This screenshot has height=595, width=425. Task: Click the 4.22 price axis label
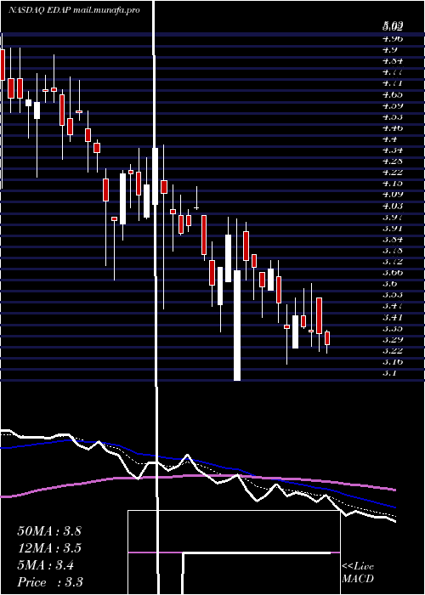[393, 173]
